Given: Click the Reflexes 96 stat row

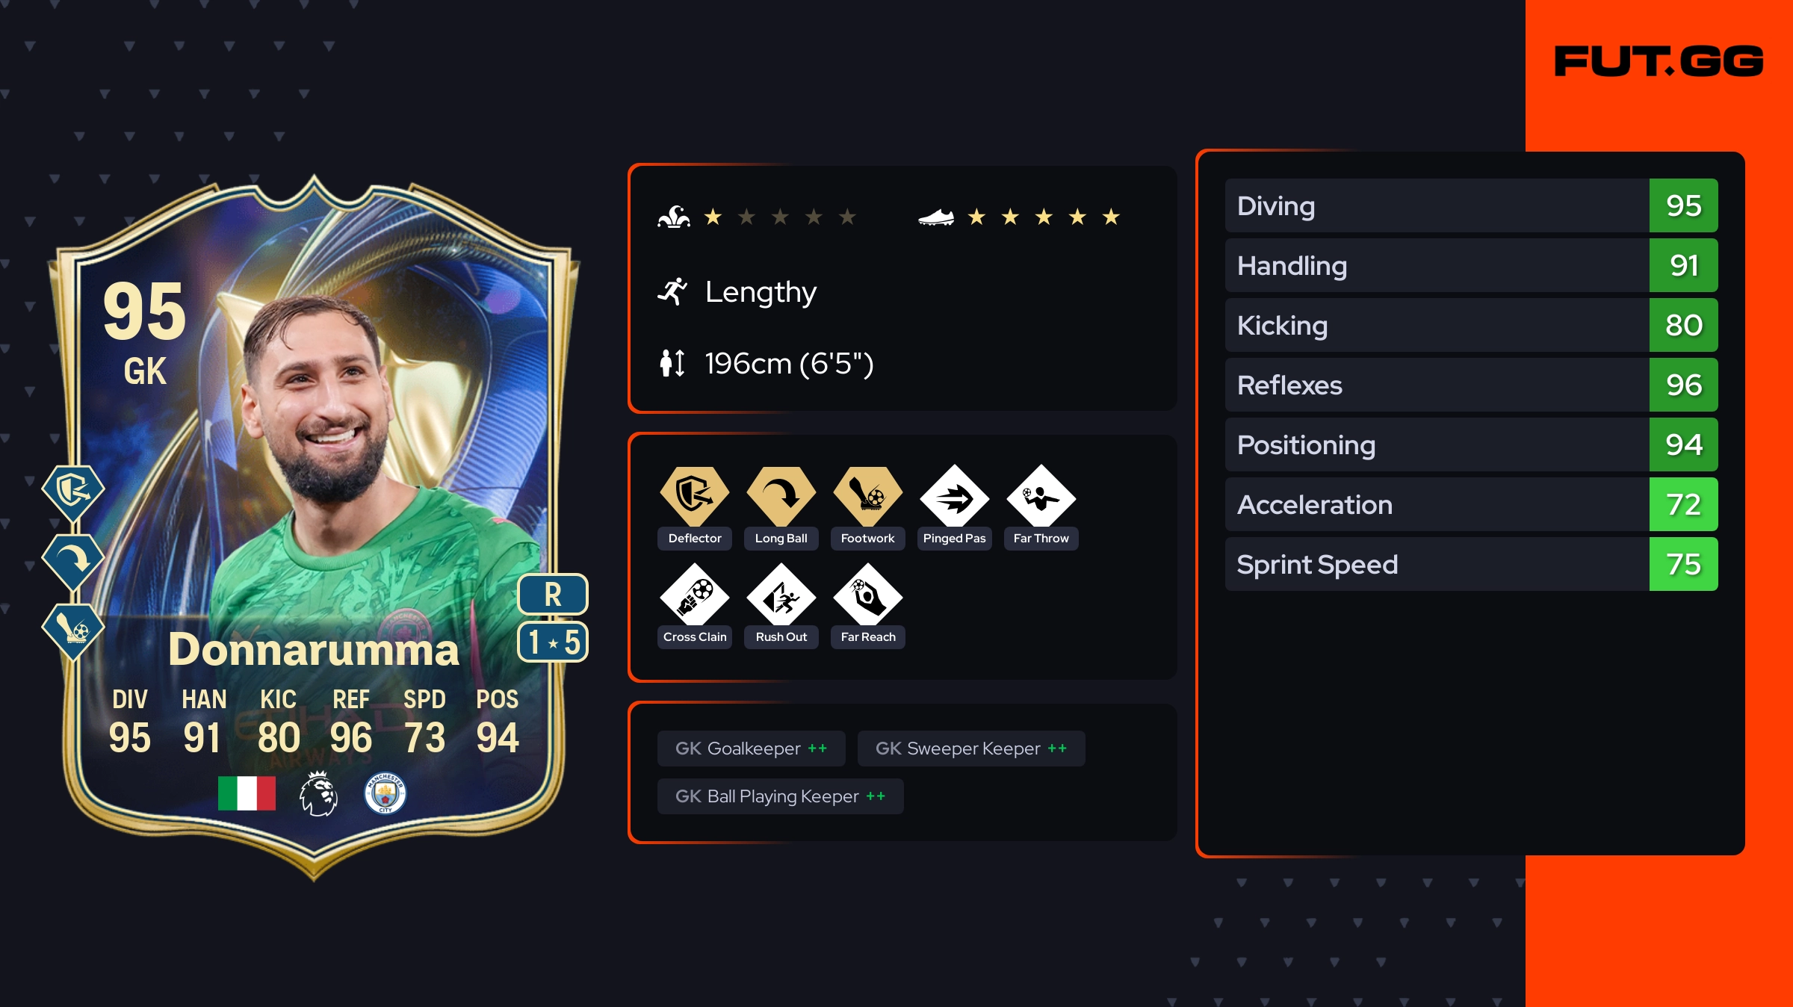Looking at the screenshot, I should (1471, 385).
